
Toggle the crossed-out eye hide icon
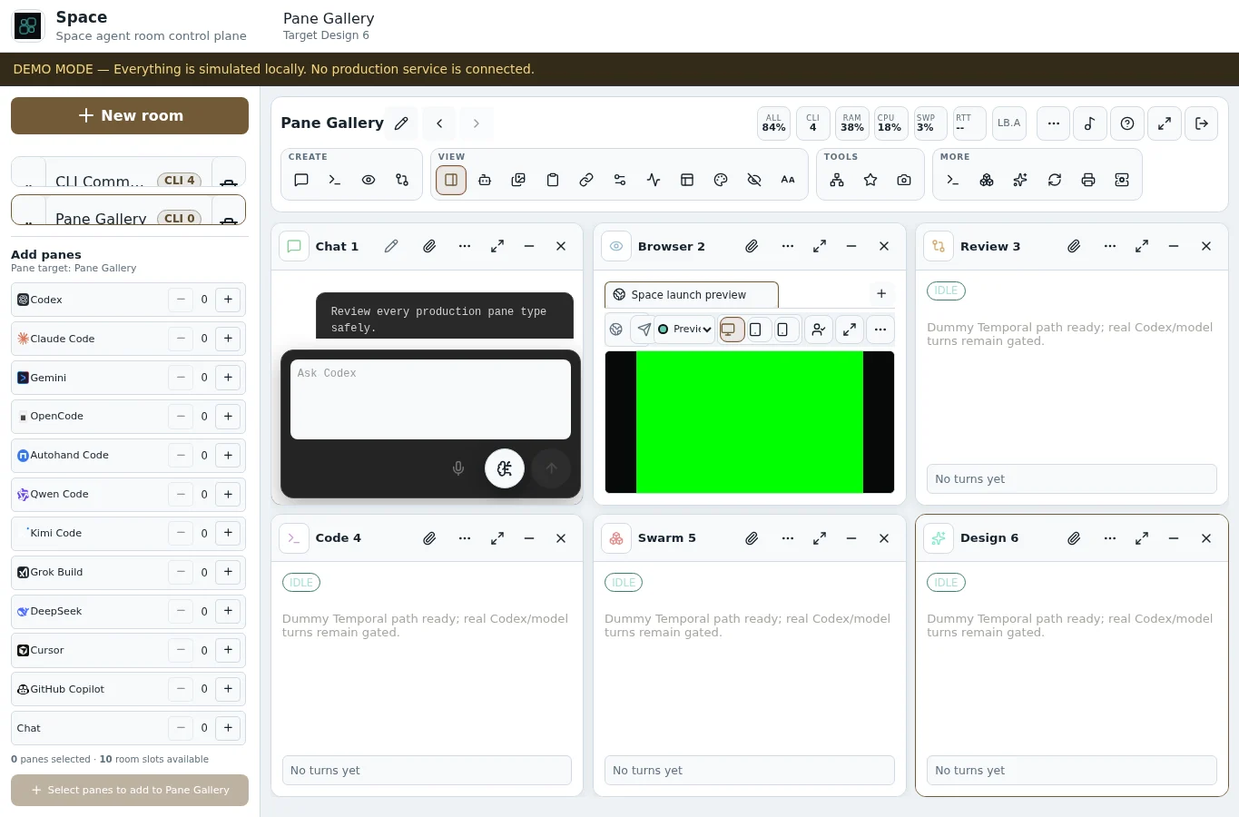click(754, 180)
